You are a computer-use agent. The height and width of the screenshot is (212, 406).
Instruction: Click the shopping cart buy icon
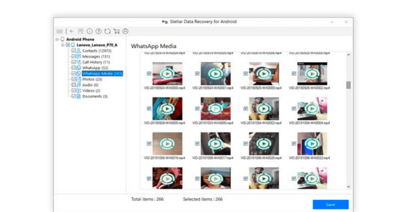click(116, 31)
